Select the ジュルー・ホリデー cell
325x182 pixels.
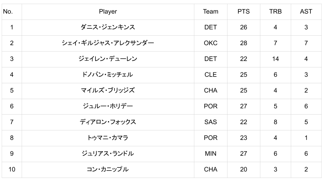click(x=108, y=106)
